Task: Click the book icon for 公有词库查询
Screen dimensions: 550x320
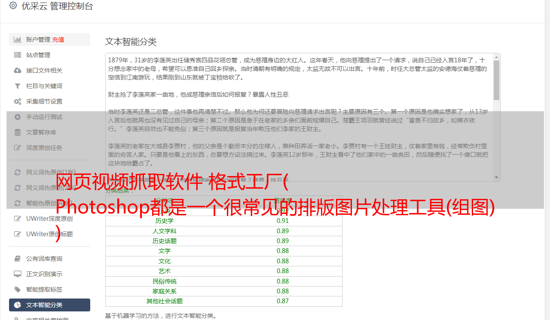Action: [18, 259]
